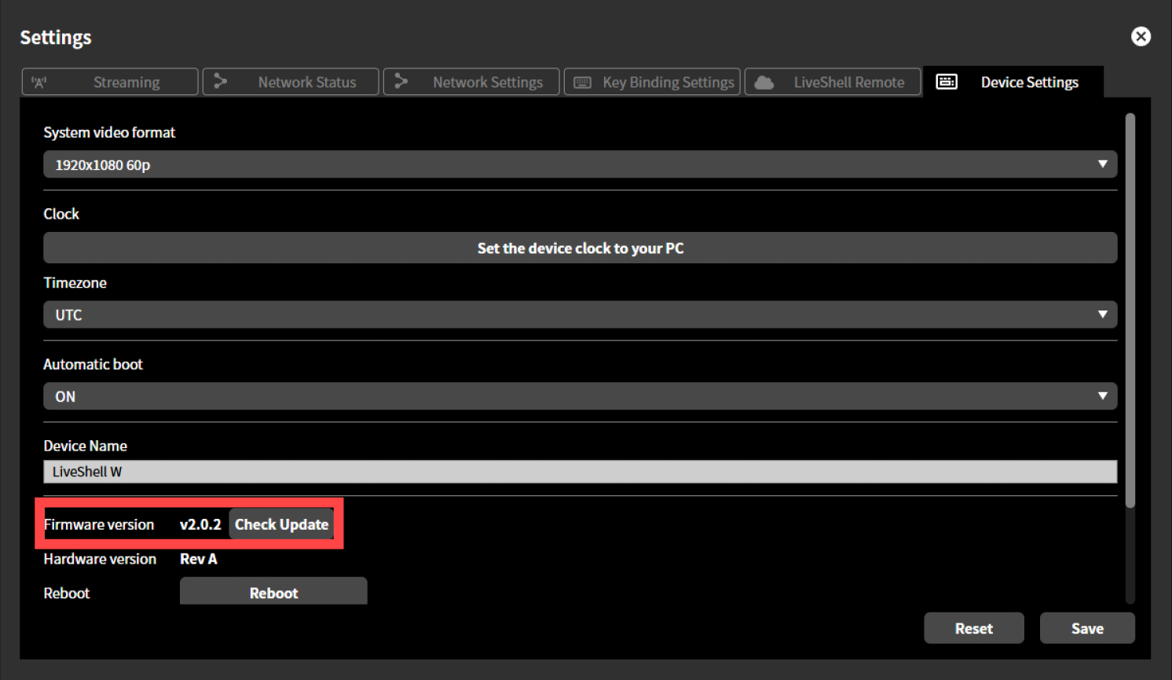Click the 'A' icon on the Streaming tab
This screenshot has height=680, width=1172.
pyautogui.click(x=39, y=82)
